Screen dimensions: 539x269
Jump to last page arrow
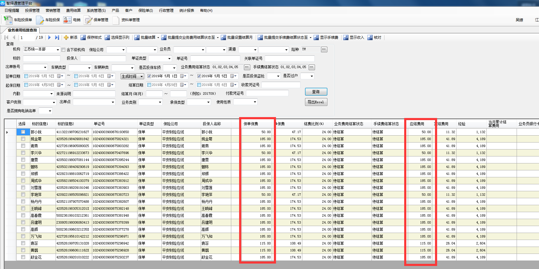tap(57, 38)
